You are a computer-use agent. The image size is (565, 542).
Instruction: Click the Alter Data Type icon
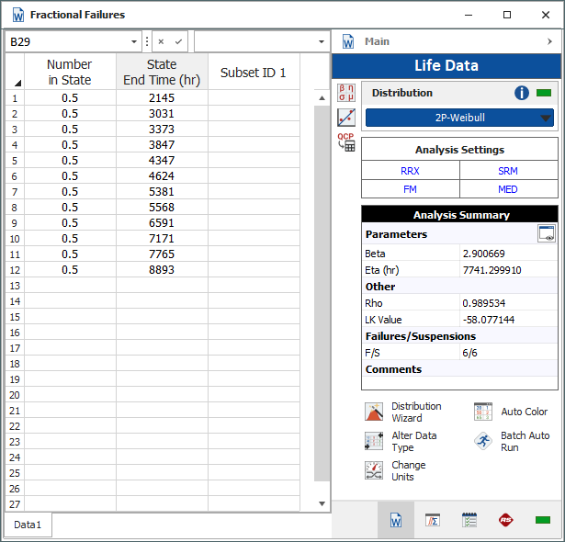tap(375, 442)
